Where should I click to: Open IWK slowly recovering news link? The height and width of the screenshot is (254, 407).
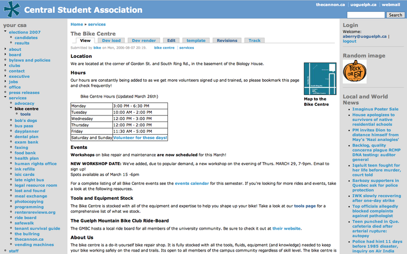(376, 198)
